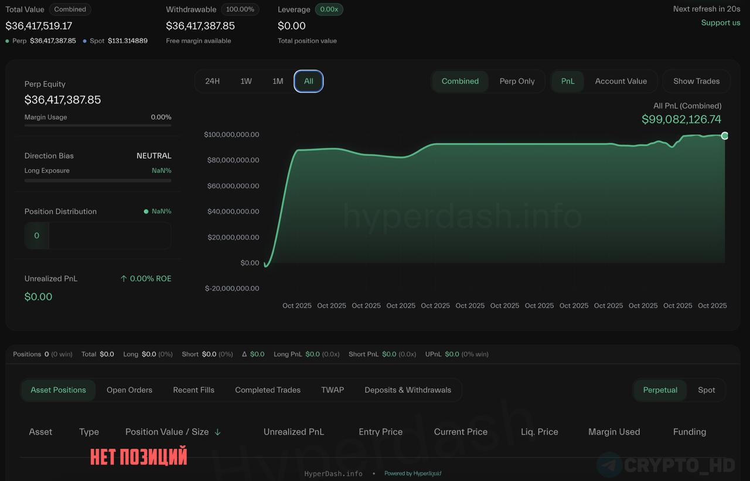Switch positions table to Spot
The width and height of the screenshot is (750, 481).
[706, 390]
